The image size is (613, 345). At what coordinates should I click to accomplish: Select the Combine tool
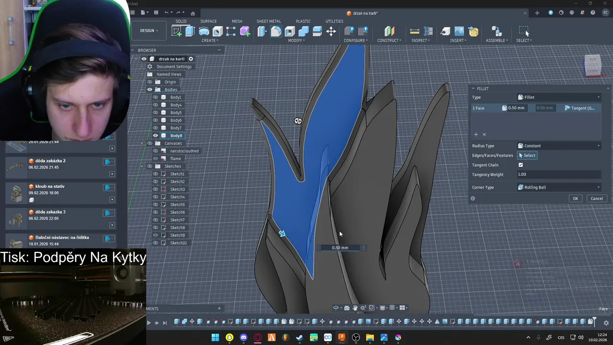pyautogui.click(x=303, y=32)
